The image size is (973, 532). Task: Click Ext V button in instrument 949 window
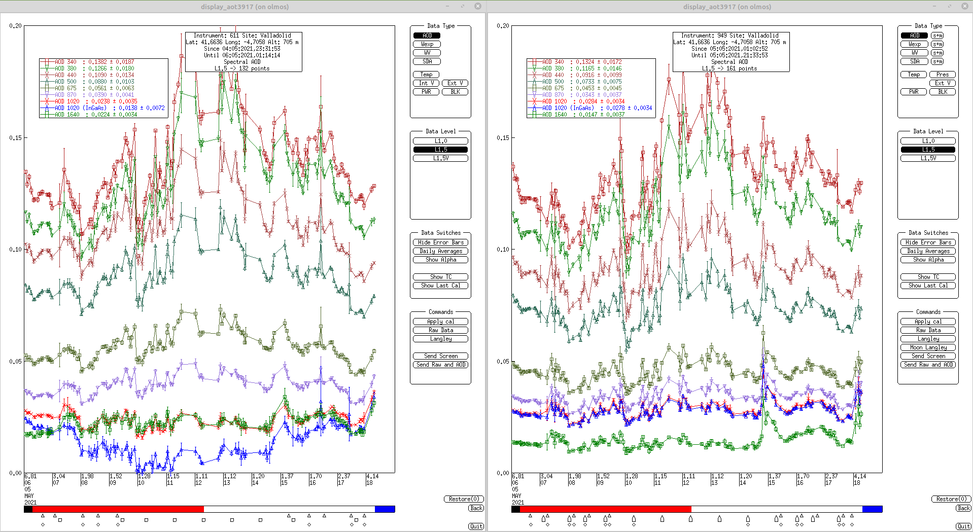pyautogui.click(x=943, y=83)
